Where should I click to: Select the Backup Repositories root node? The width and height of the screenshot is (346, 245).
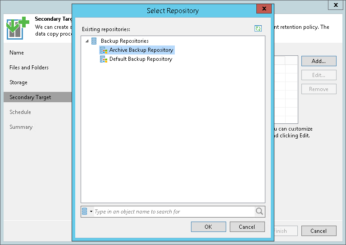125,41
